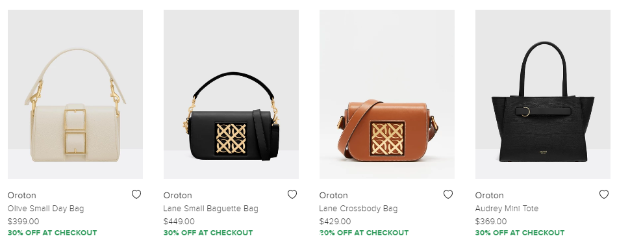Add Olive Small Day Bag to wishlist
Viewport: 617px width, 247px height.
(x=136, y=194)
